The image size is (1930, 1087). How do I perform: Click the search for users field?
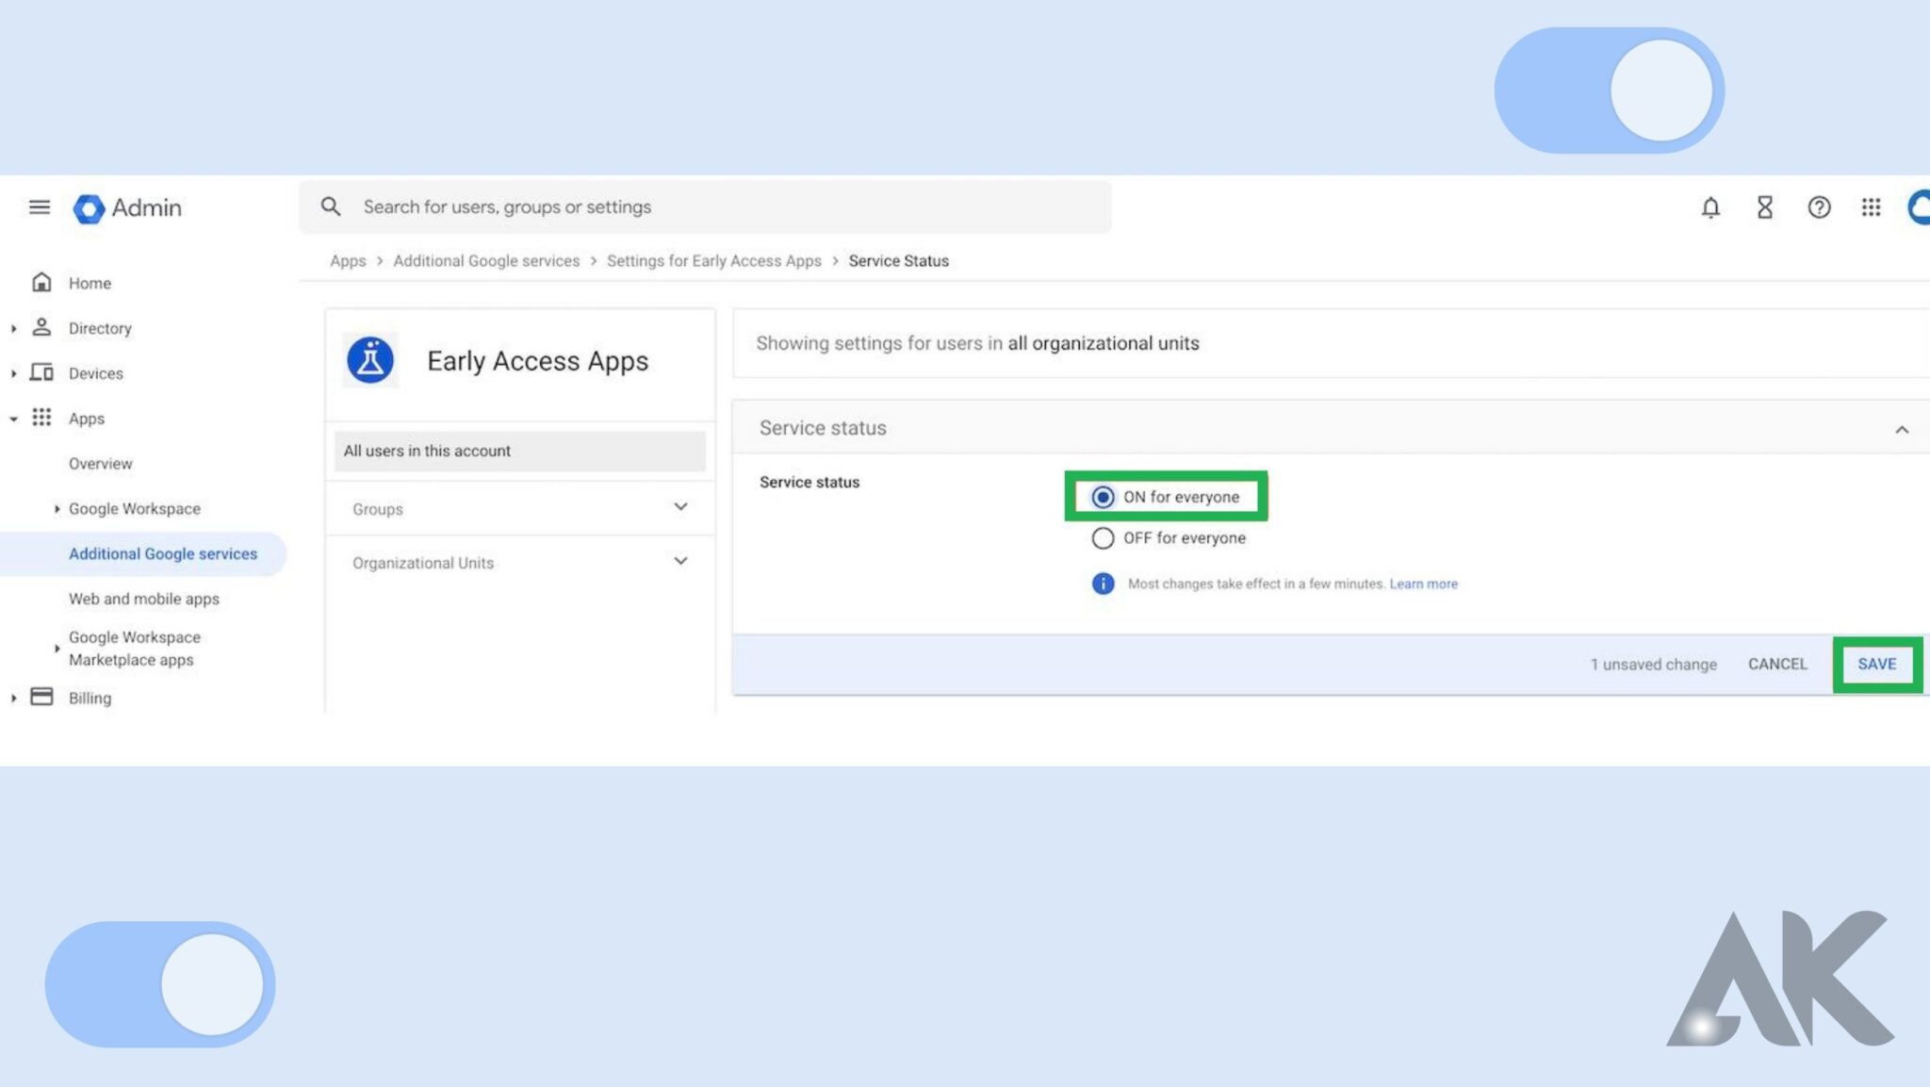pos(660,206)
